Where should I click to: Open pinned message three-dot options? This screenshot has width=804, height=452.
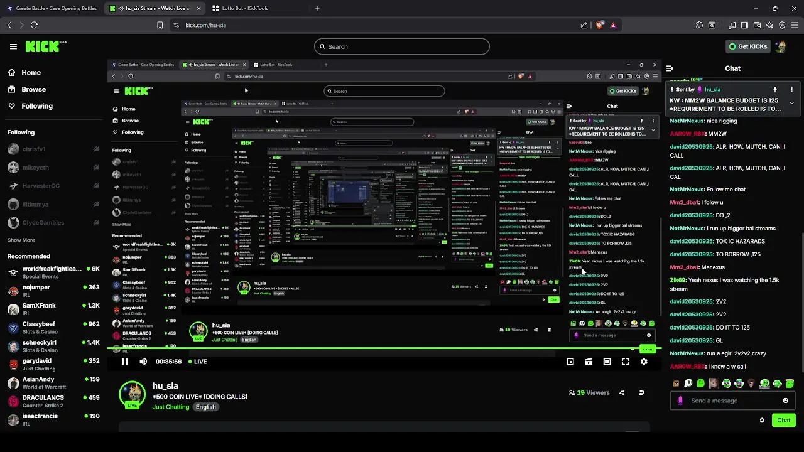[x=791, y=90]
